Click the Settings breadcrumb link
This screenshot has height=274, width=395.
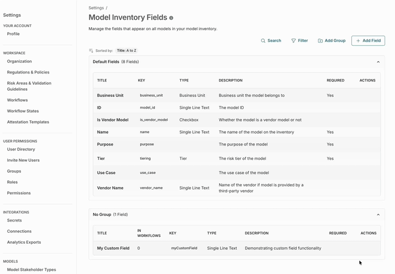click(x=96, y=8)
